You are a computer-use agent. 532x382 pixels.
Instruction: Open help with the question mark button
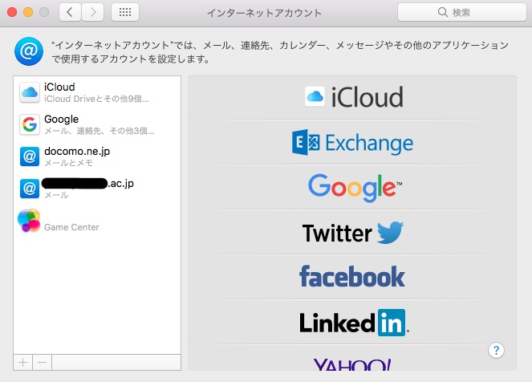tap(496, 350)
